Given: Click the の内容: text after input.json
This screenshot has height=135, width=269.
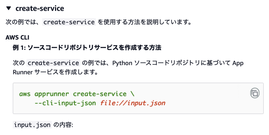Looking at the screenshot, I should pyautogui.click(x=63, y=125).
